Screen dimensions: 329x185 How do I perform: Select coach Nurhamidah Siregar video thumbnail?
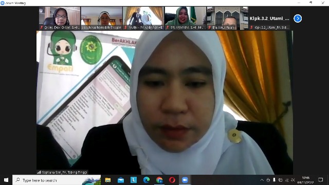tap(102, 18)
